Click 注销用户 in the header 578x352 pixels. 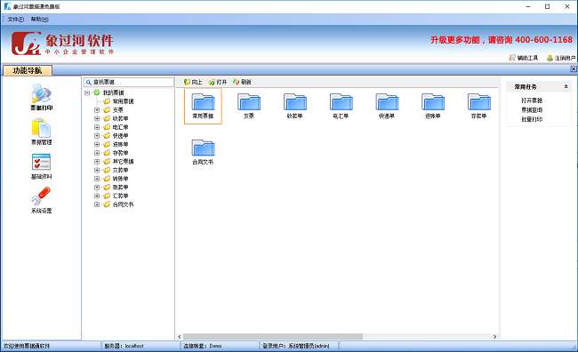click(x=561, y=58)
